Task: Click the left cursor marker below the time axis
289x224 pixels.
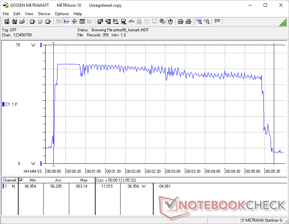Action: [53, 165]
